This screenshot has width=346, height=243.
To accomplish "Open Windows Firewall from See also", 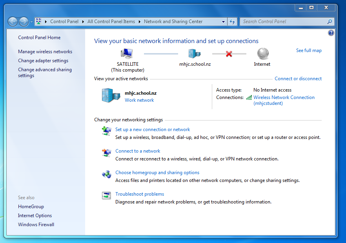I will [36, 225].
